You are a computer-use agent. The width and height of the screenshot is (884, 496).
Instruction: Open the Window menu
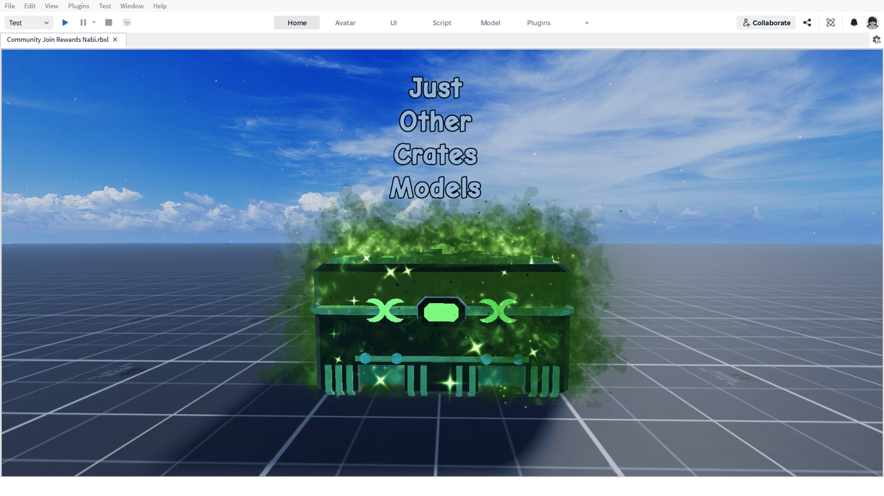coord(132,6)
